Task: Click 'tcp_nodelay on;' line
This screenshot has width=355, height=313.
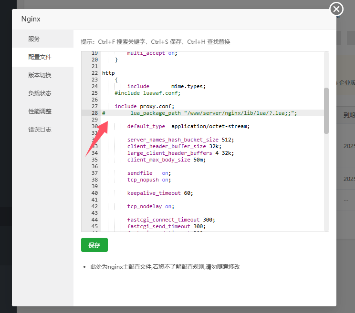Action: tap(151, 206)
